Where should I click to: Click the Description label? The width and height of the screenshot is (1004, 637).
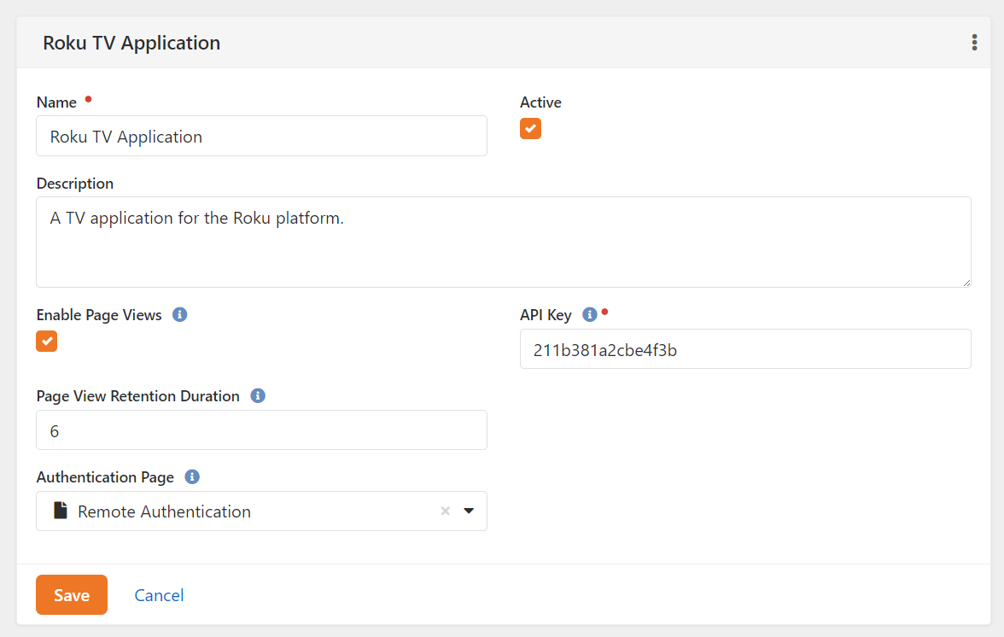tap(75, 184)
